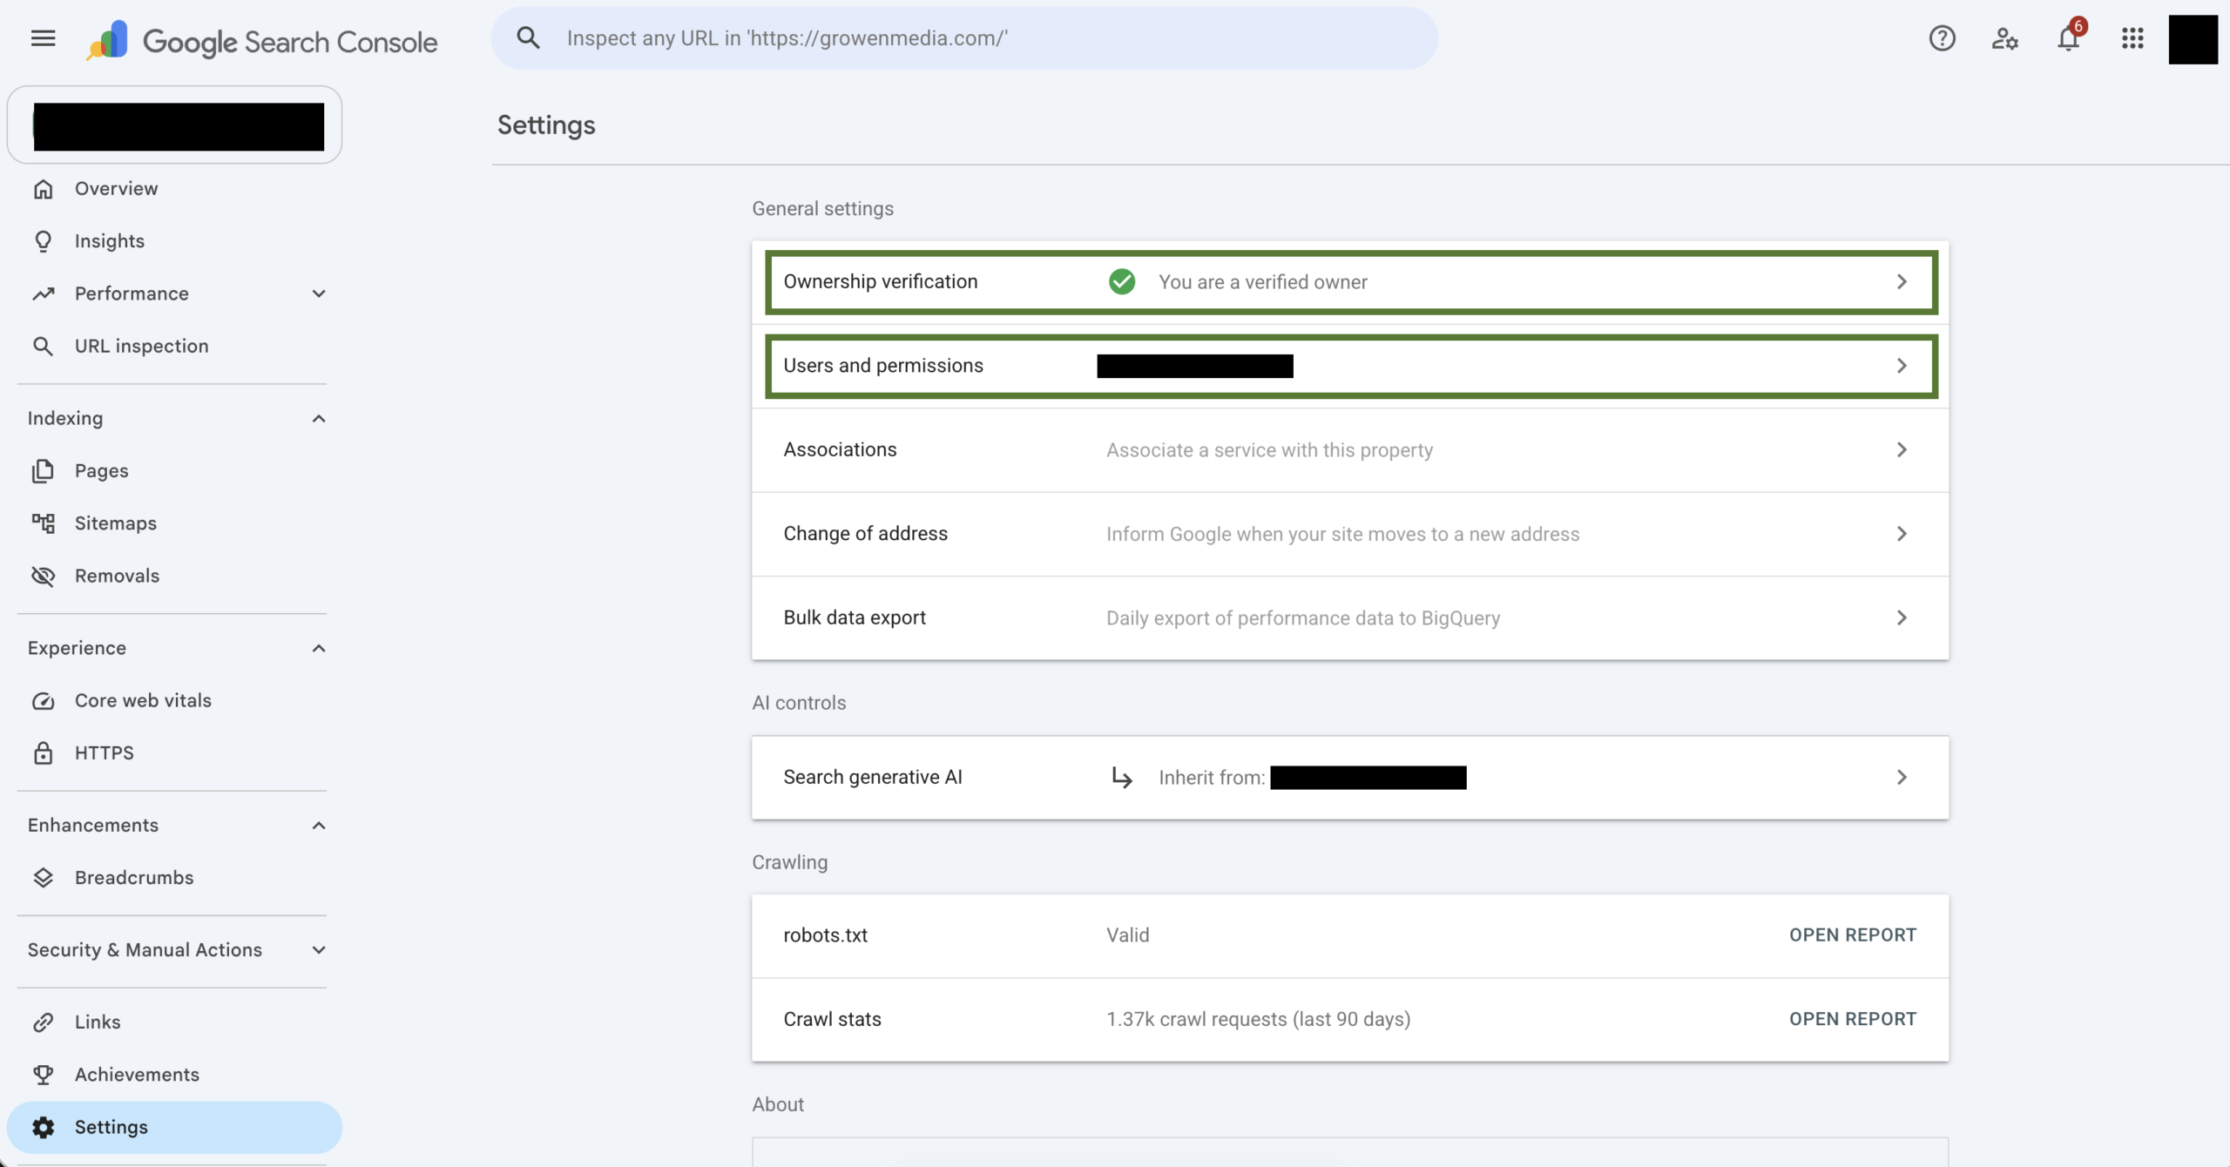Screen dimensions: 2230x1167
Task: Open the Help question mark icon
Action: pos(1942,38)
